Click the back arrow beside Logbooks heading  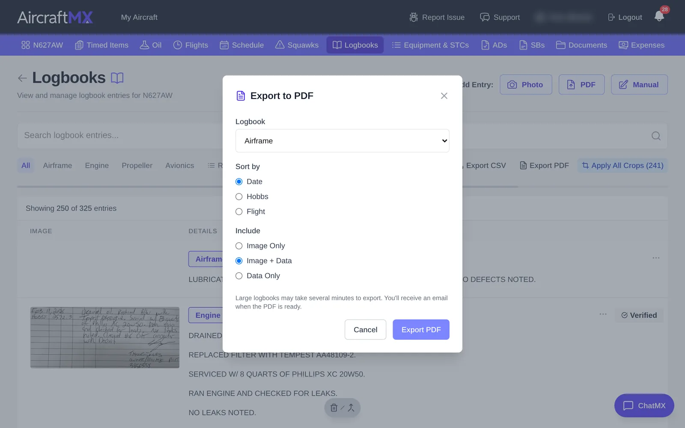click(x=22, y=78)
